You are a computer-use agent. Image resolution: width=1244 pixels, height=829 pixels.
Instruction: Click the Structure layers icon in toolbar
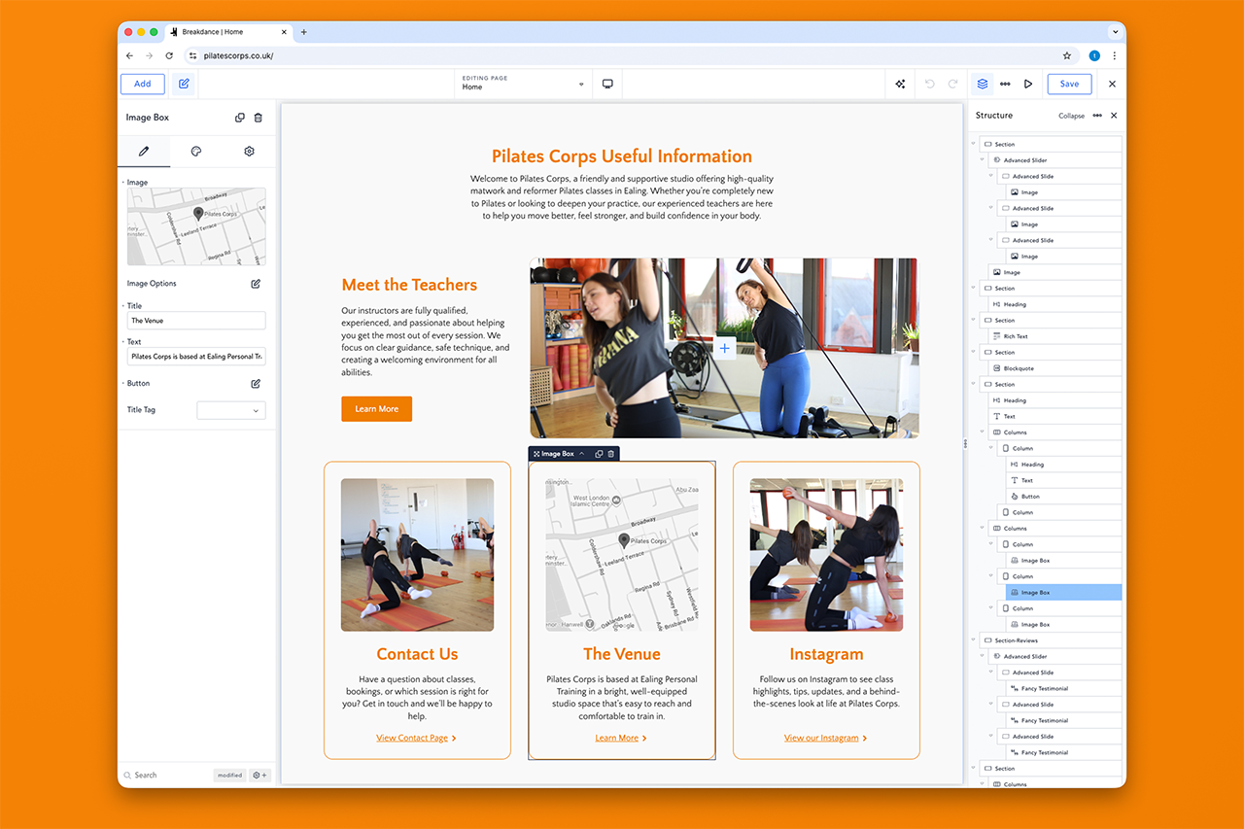tap(983, 84)
